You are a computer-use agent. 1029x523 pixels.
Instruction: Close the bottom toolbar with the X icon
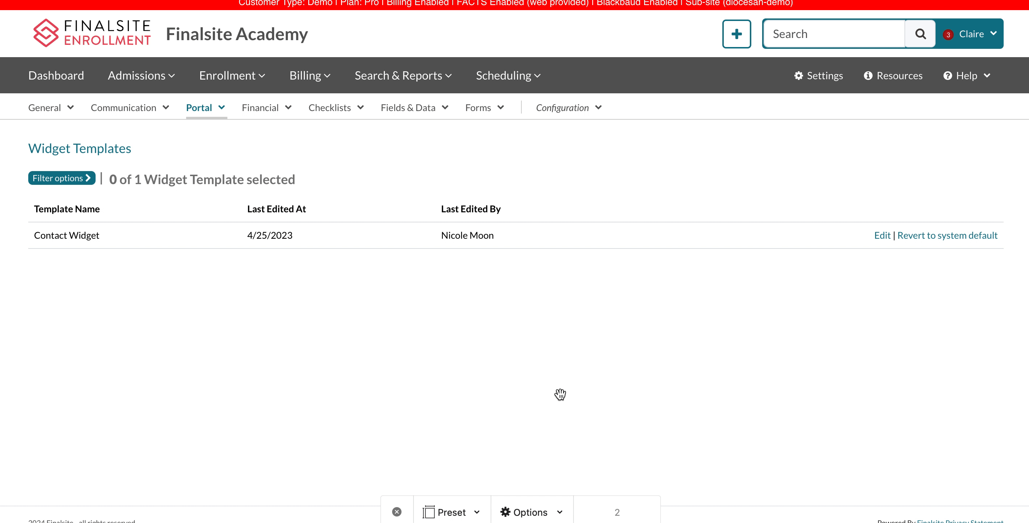(x=396, y=512)
